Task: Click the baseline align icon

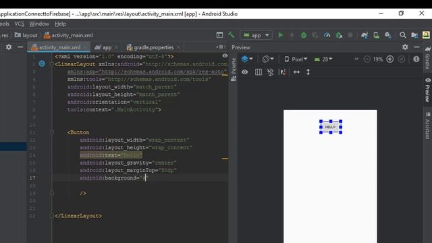Action: tap(283, 72)
